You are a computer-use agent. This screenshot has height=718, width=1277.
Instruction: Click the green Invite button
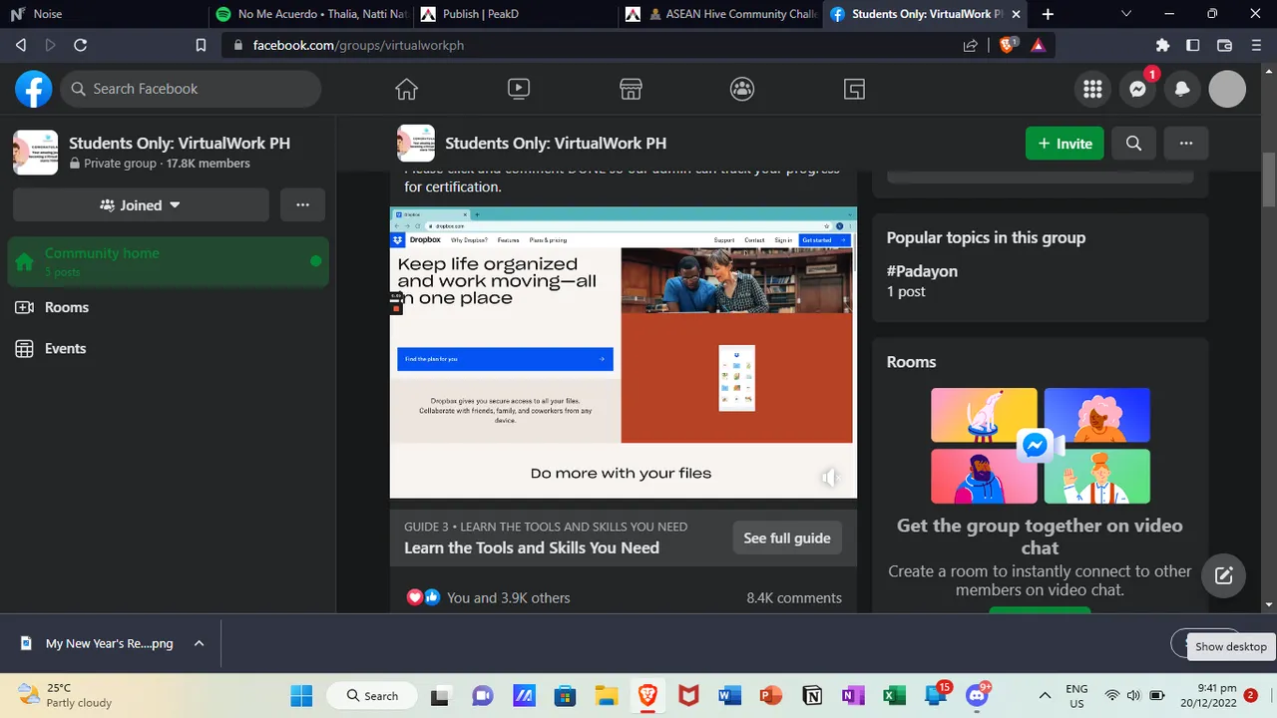pos(1064,144)
